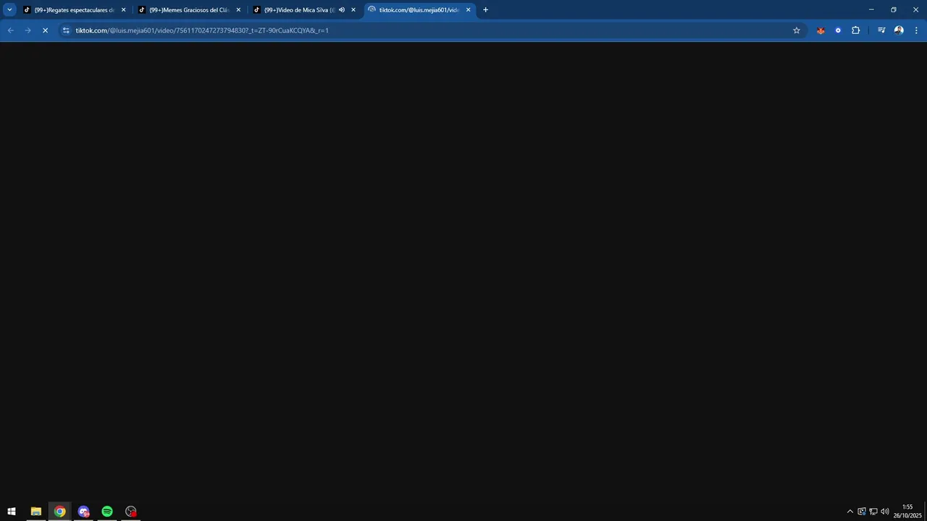Minimize the Chrome window
The width and height of the screenshot is (927, 521).
point(871,9)
